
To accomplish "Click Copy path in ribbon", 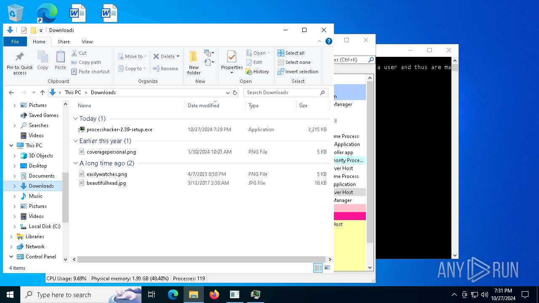I will 86,62.
